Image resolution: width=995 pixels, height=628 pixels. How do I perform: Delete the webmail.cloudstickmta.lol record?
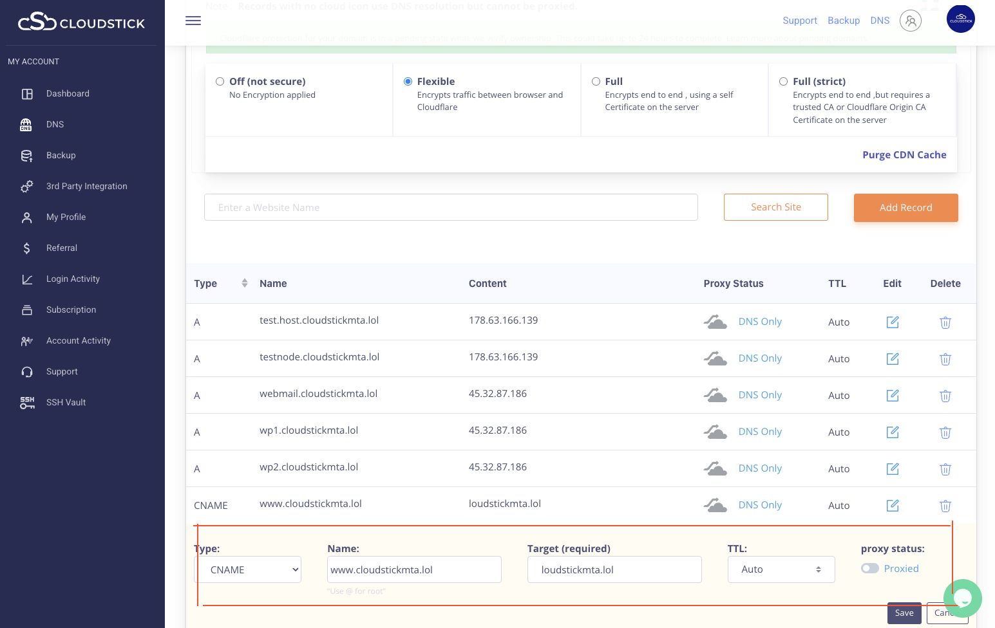945,396
